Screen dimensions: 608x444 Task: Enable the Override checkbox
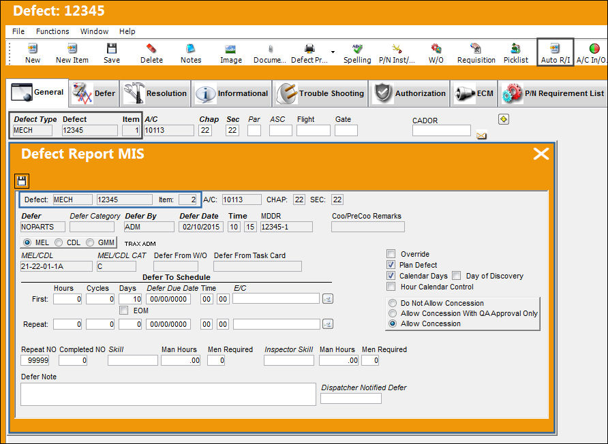pos(391,254)
